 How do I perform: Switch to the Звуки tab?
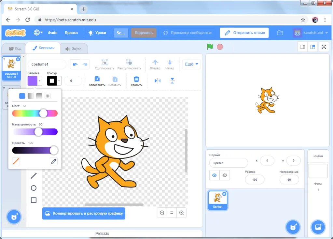coord(74,49)
